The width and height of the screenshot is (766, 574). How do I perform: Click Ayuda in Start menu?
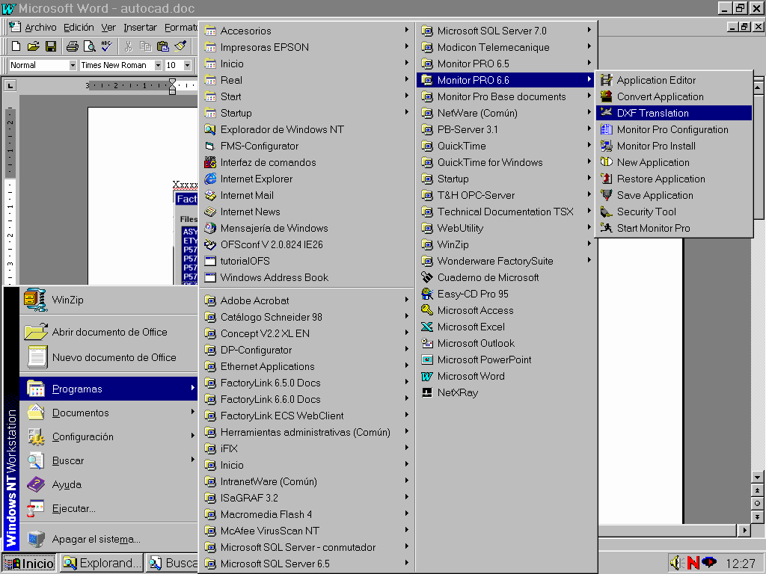click(109, 484)
